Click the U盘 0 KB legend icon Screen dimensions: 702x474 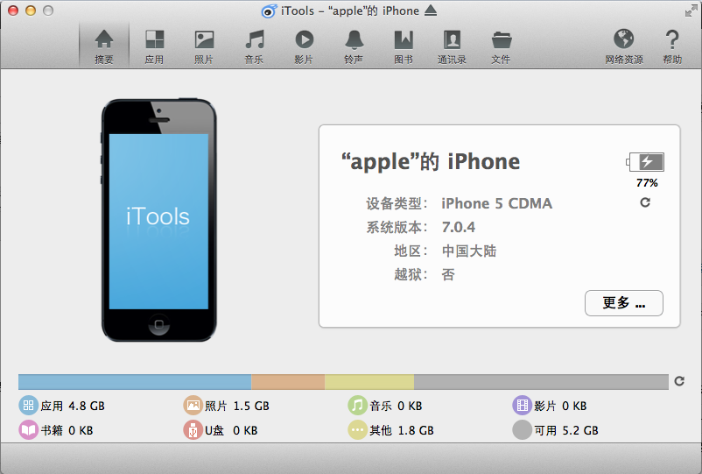(193, 430)
